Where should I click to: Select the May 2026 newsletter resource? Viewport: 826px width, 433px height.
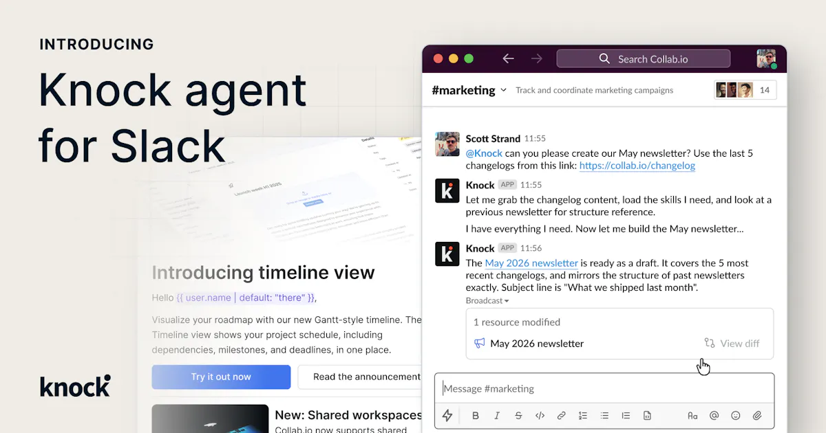537,344
